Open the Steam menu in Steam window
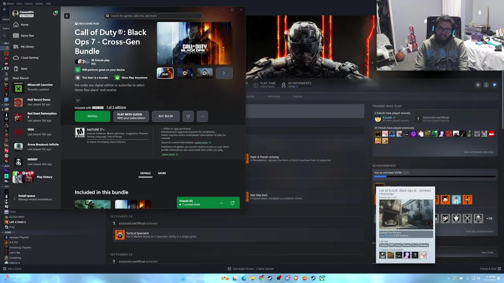 click(10, 4)
